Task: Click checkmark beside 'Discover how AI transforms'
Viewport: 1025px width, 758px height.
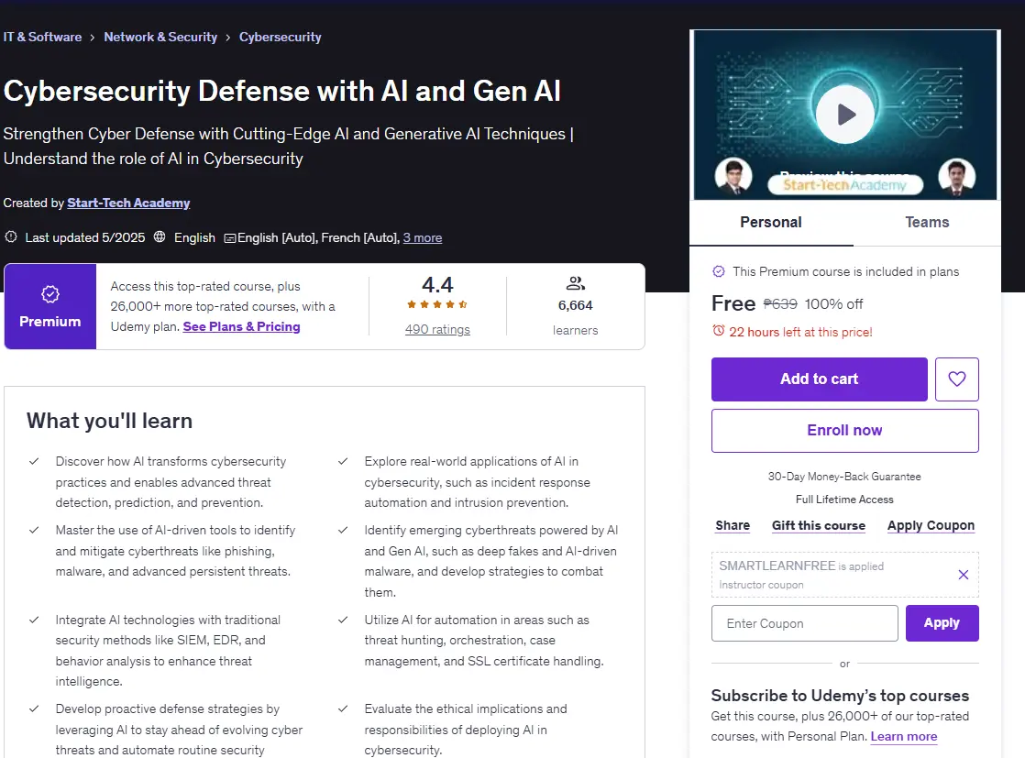Action: (34, 461)
